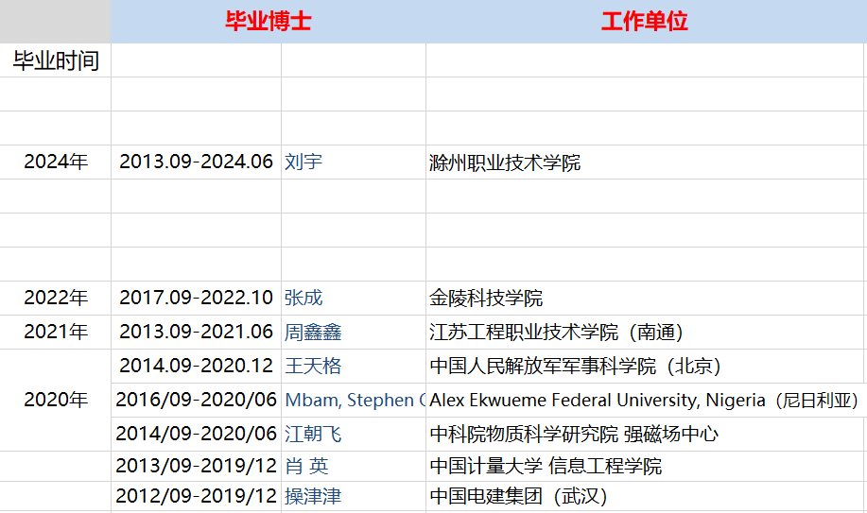Click the 中国计量大学 信息工程学院 cell

(546, 467)
